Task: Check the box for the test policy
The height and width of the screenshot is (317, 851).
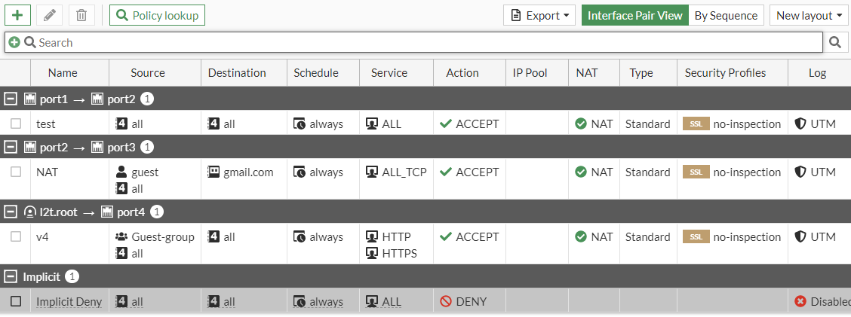Action: tap(16, 123)
